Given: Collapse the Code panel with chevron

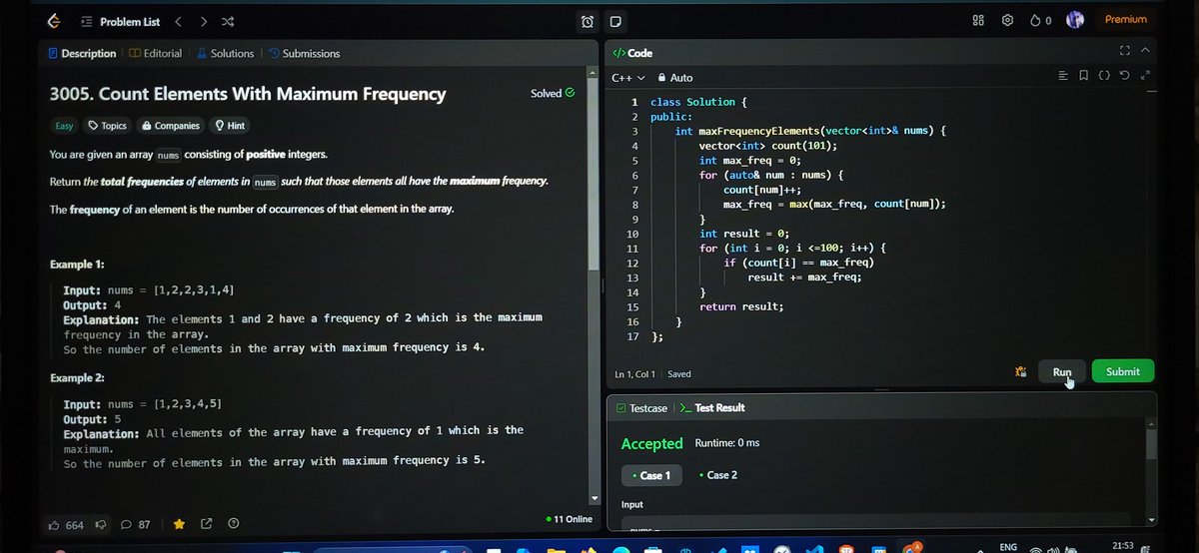Looking at the screenshot, I should point(1145,51).
